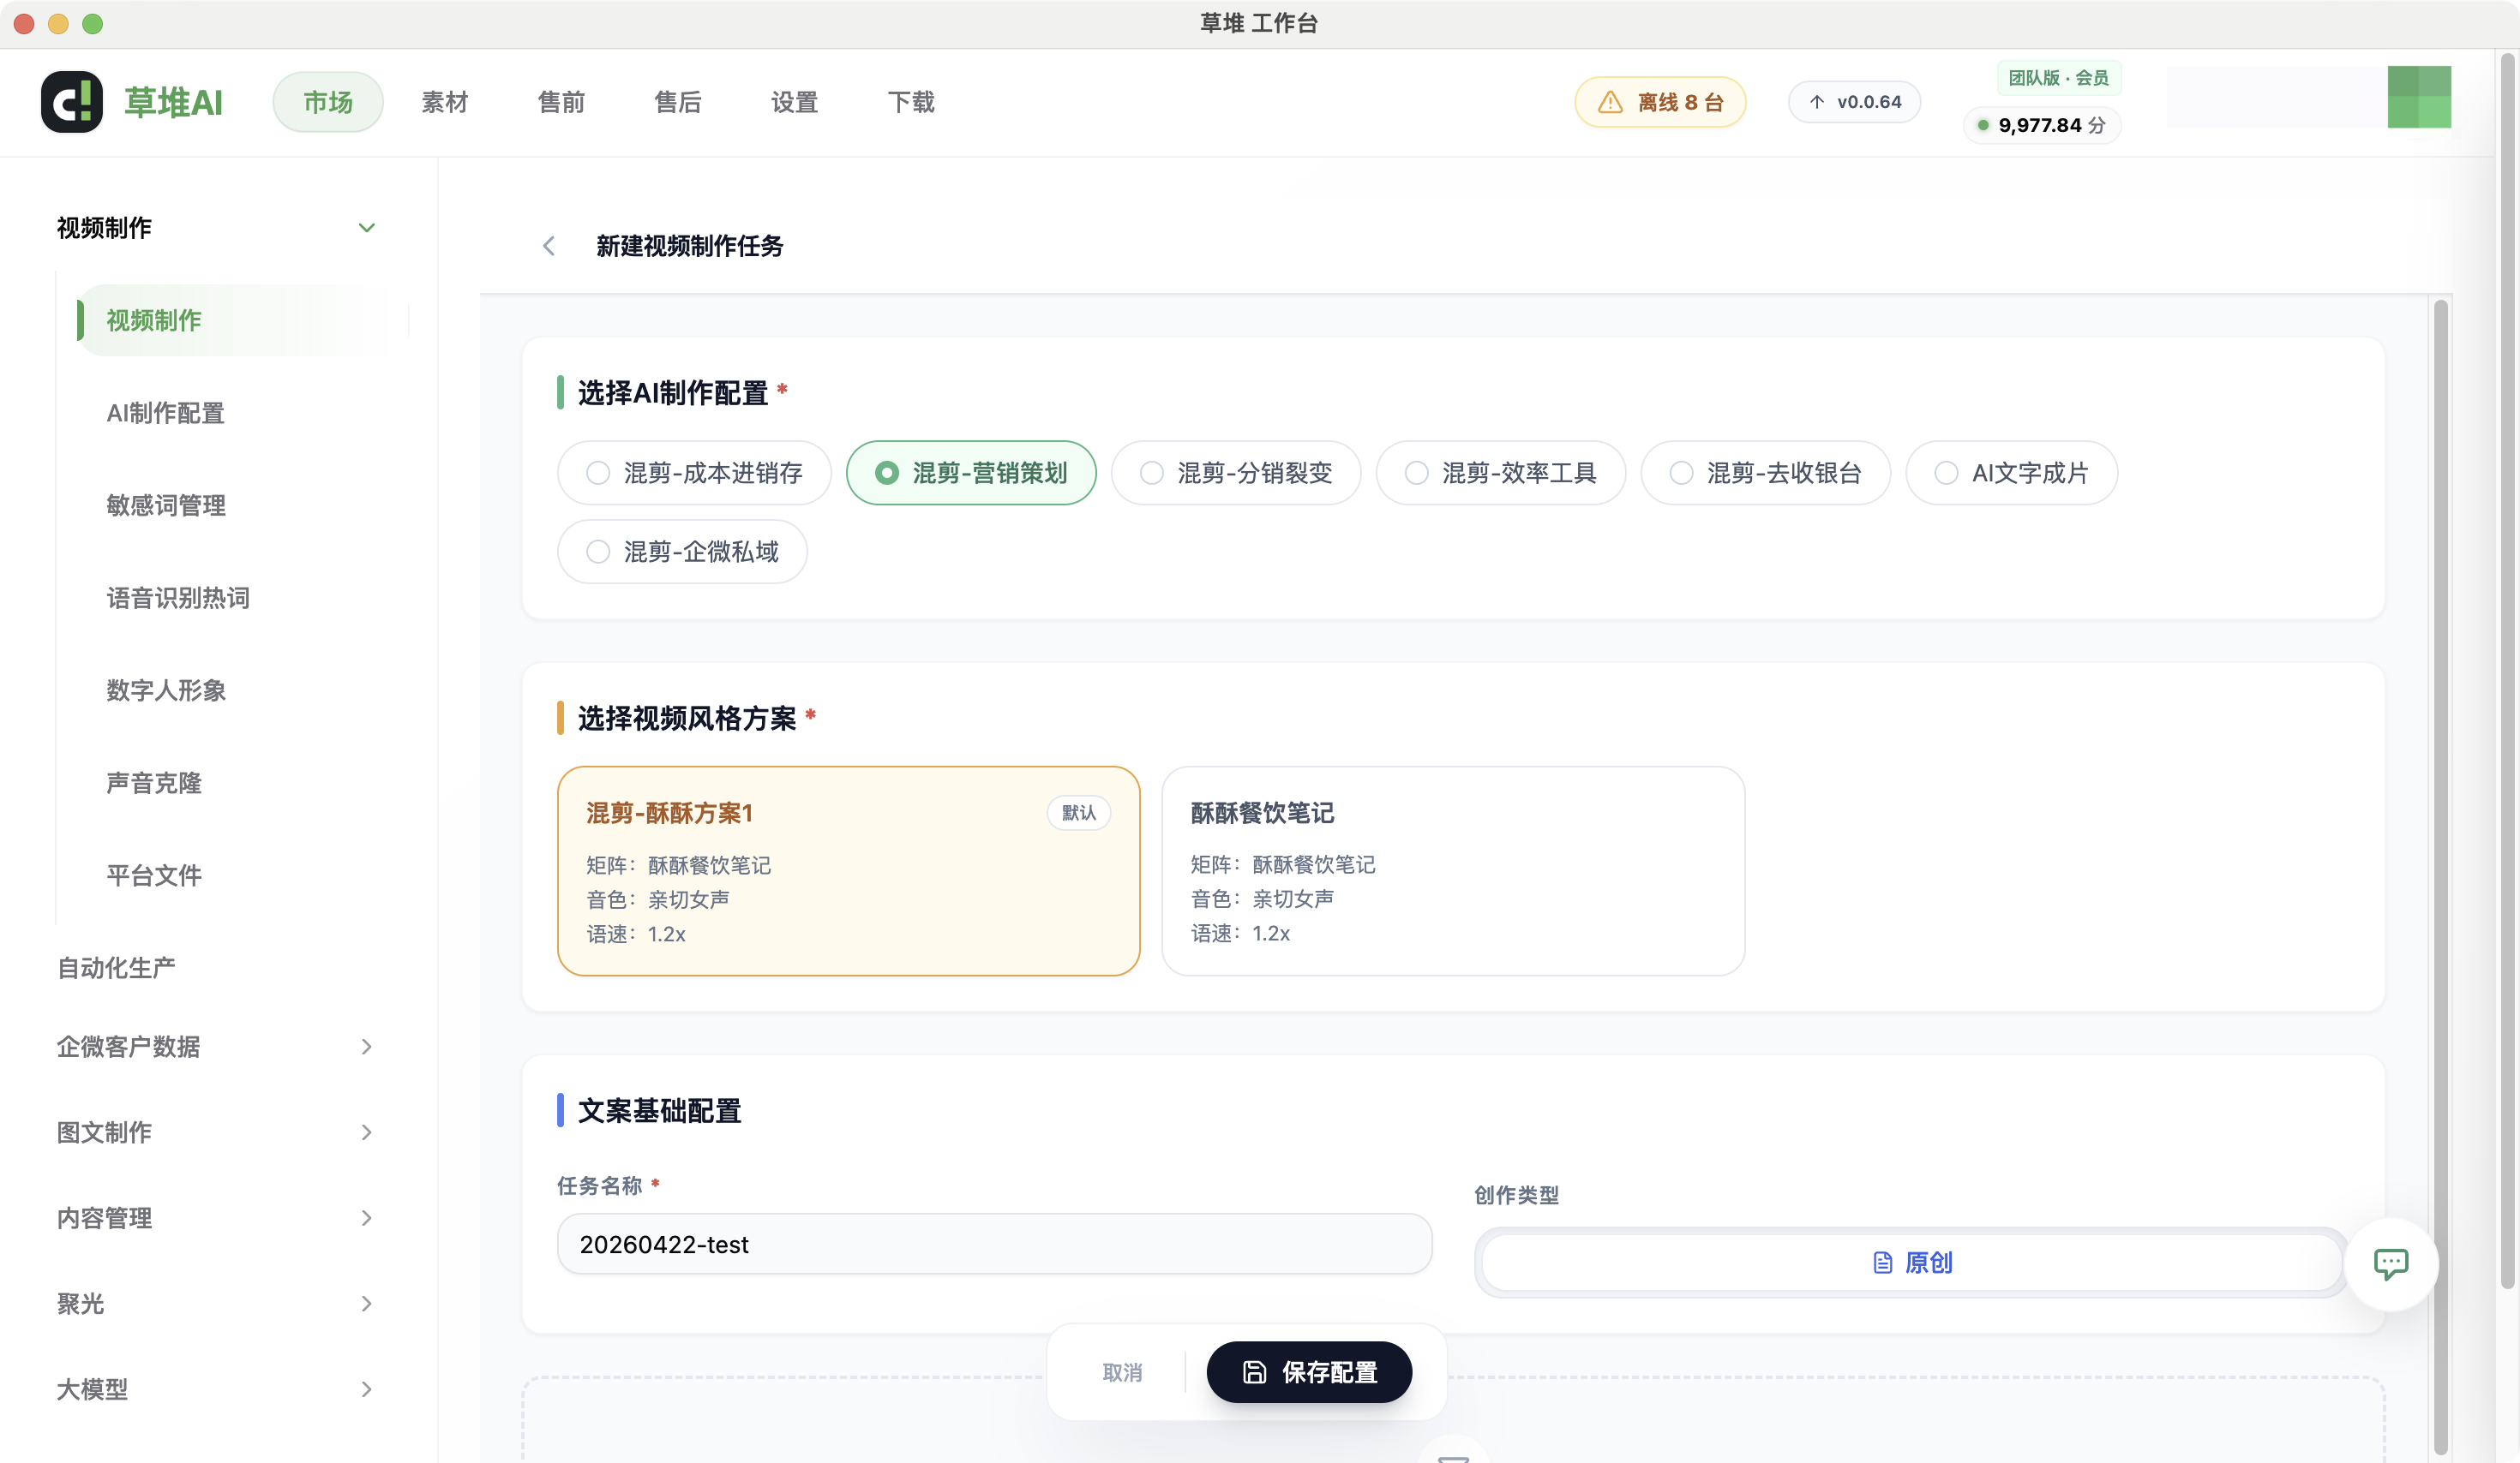Switch to 市场 top tab
This screenshot has width=2520, height=1463.
[328, 102]
